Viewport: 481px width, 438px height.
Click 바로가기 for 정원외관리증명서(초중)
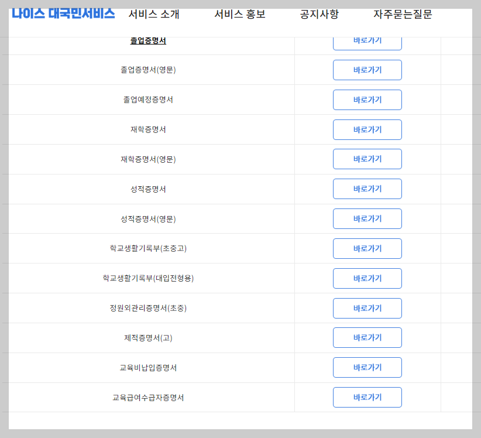(x=367, y=308)
